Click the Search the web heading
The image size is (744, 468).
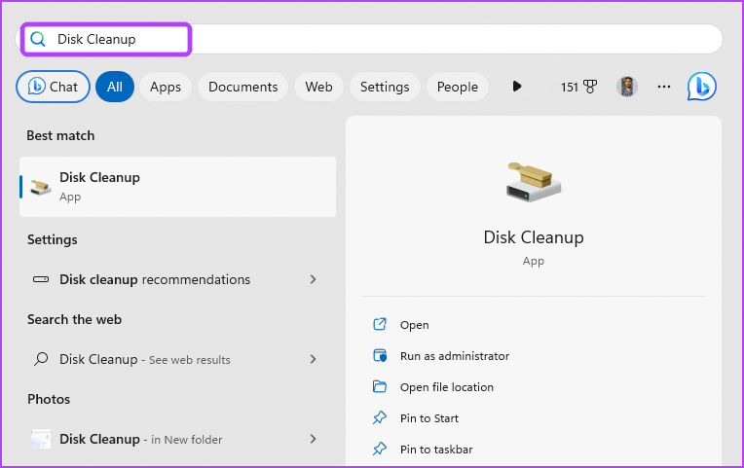click(x=74, y=319)
